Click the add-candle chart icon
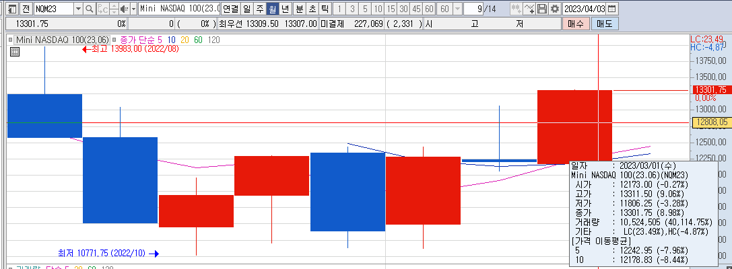 point(516,9)
